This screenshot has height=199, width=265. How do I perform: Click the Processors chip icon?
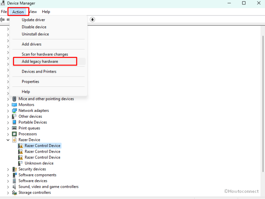point(14,134)
